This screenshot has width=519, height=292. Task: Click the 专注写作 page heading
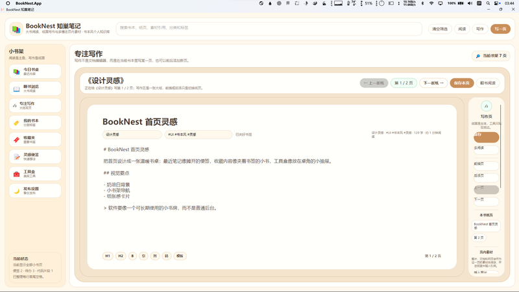point(88,54)
